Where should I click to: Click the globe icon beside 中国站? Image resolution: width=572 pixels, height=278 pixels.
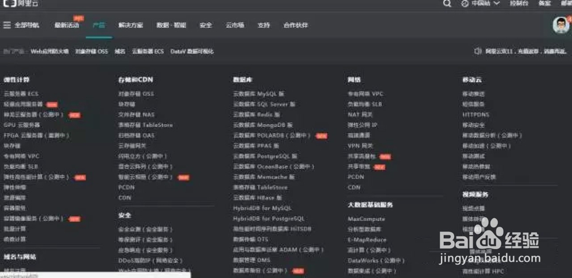[464, 3]
